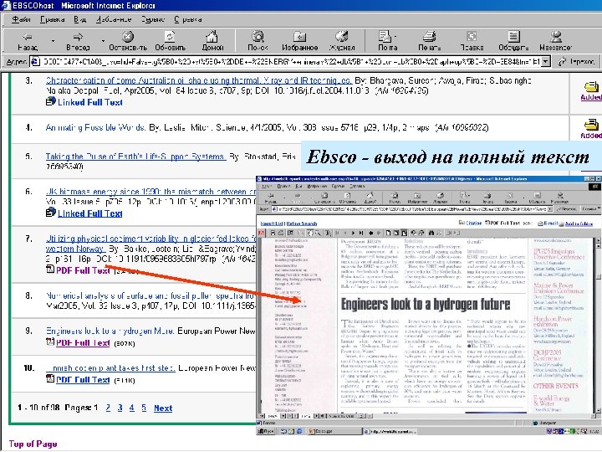Refresh the page with the Обновить icon
This screenshot has height=452, width=602.
[170, 37]
